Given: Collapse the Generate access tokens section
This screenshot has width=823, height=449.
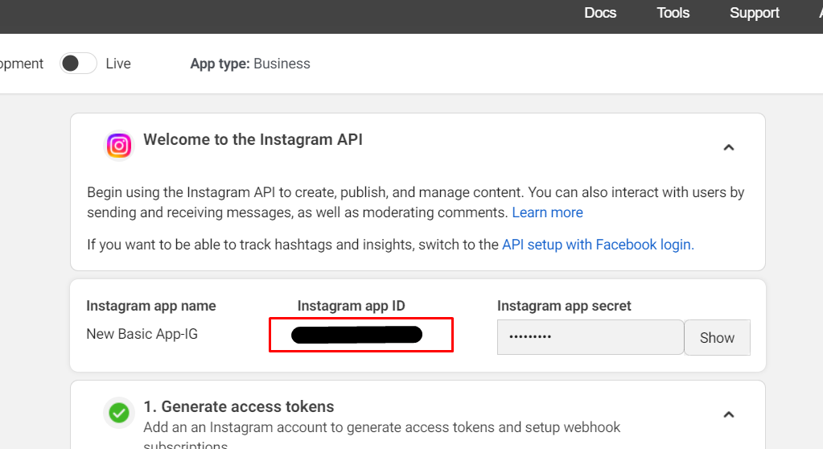Looking at the screenshot, I should 729,415.
